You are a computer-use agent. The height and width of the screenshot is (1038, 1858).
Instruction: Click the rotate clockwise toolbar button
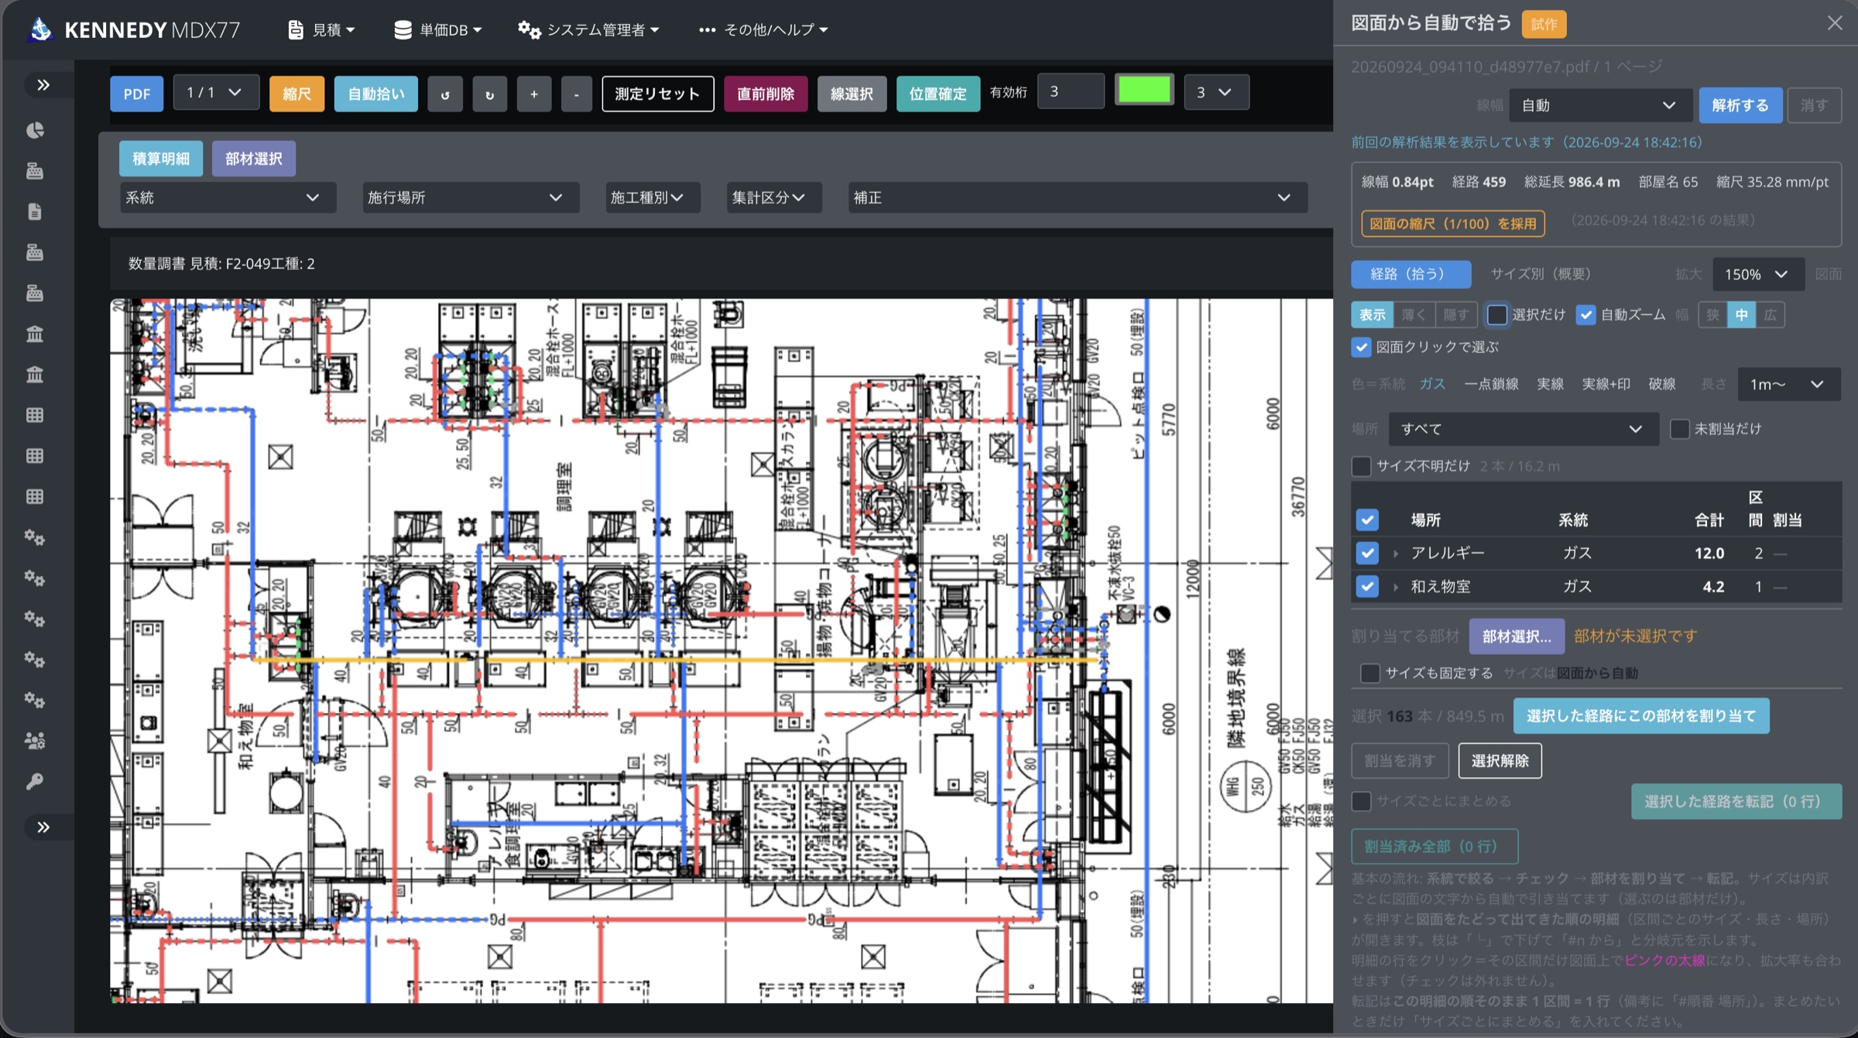[x=489, y=94]
